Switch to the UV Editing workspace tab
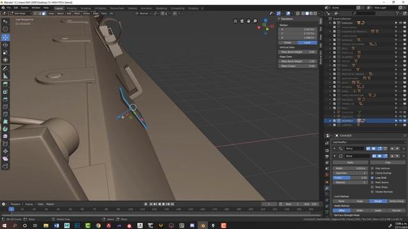408x229 pixels. coord(100,8)
